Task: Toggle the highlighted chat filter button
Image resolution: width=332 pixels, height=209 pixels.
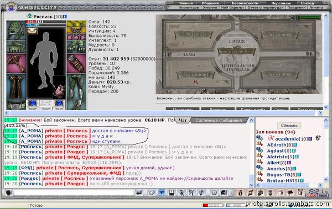Action: click(x=162, y=192)
